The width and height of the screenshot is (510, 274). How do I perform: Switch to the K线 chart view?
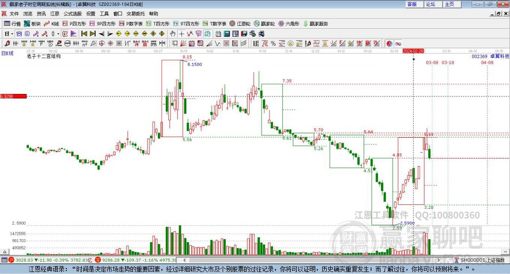coord(51,24)
